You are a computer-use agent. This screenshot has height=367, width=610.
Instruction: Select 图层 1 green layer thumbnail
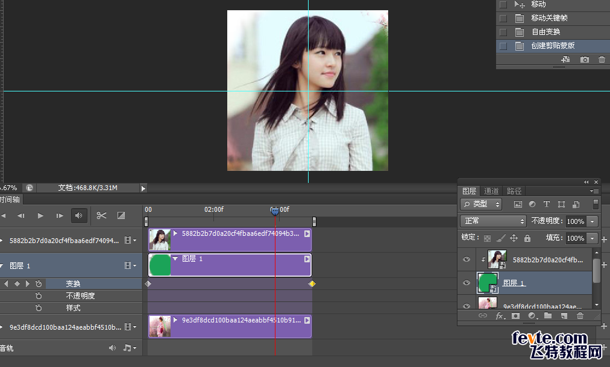[x=488, y=283]
